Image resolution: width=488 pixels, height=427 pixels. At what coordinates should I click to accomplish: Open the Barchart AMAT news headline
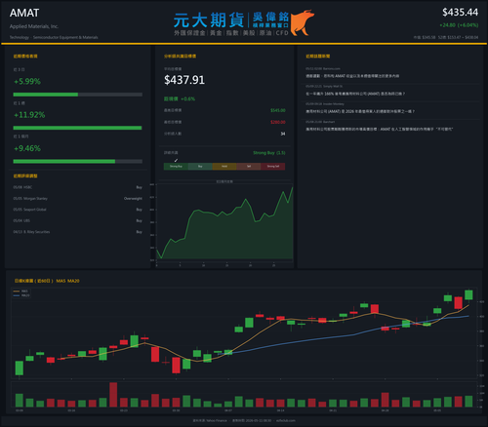click(380, 129)
